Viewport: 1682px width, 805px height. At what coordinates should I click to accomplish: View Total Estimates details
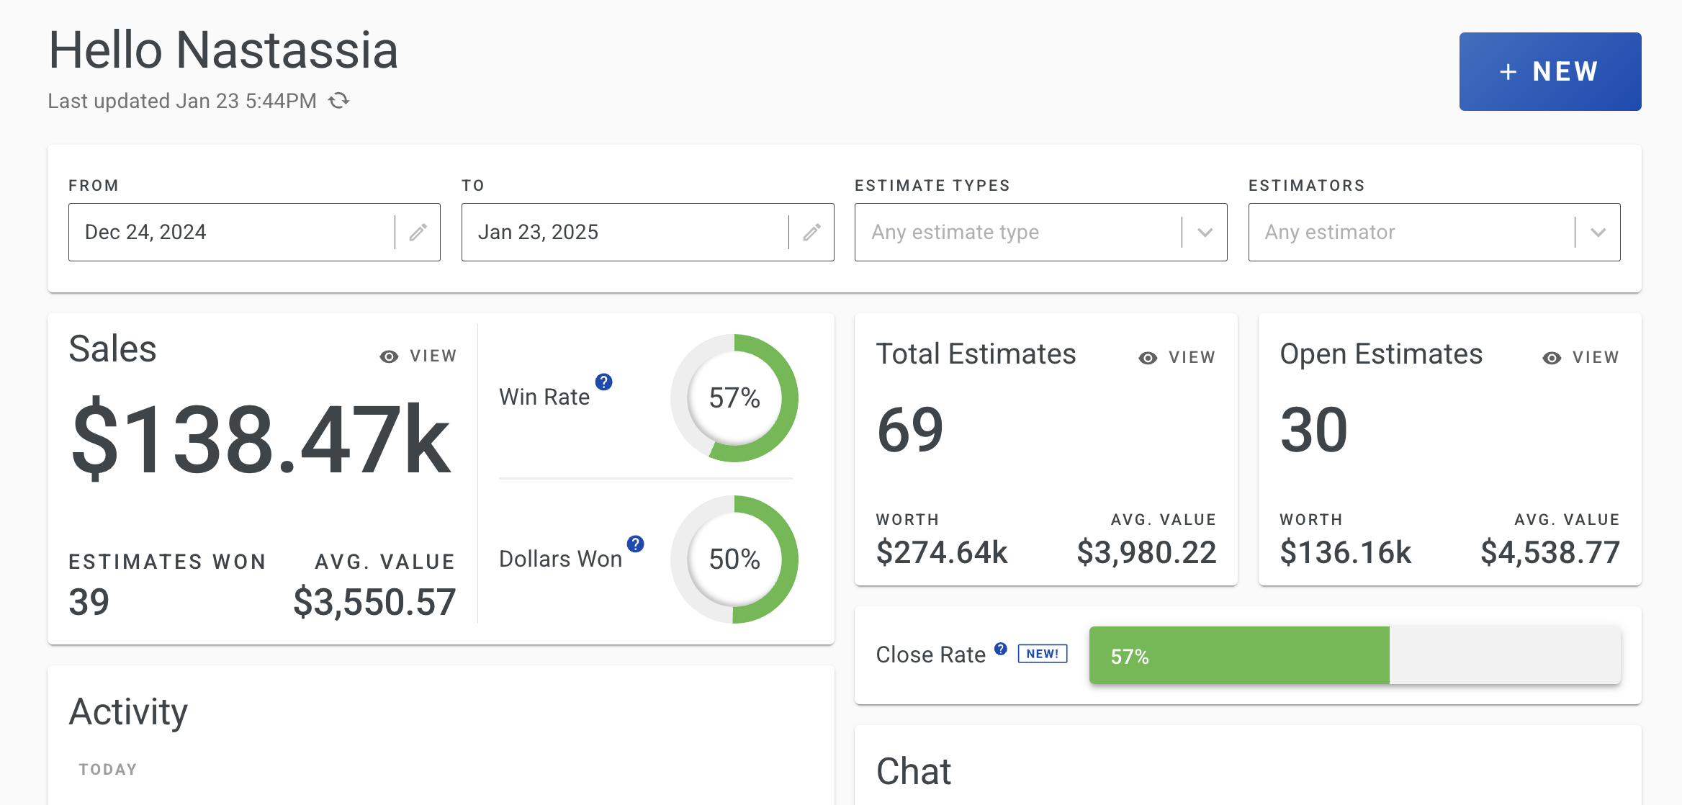coord(1177,358)
